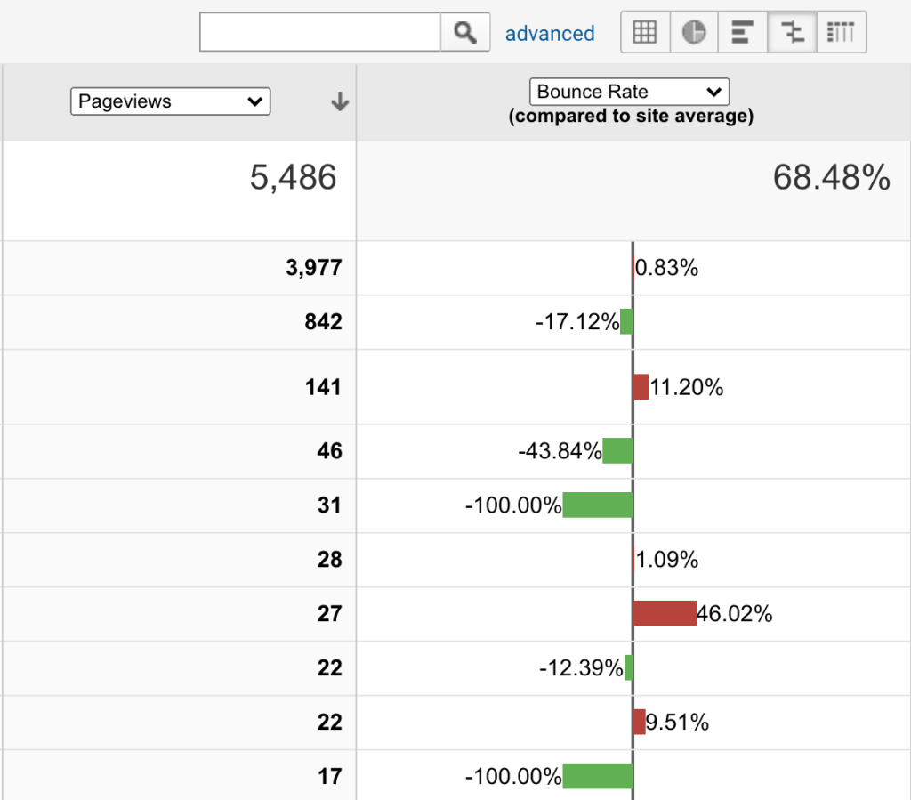
Task: Click the 'compared to site average' label
Action: (631, 116)
